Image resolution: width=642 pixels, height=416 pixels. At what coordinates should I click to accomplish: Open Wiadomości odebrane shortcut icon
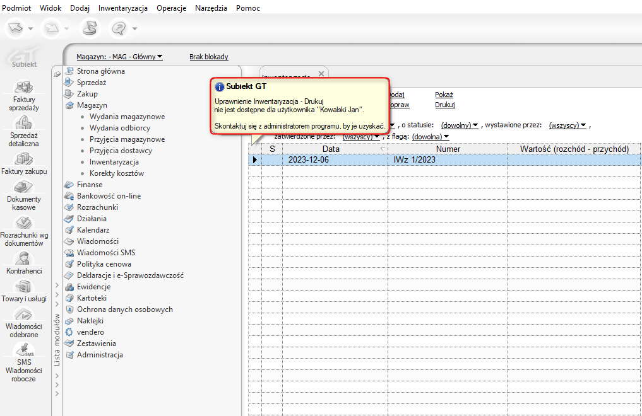tap(24, 315)
